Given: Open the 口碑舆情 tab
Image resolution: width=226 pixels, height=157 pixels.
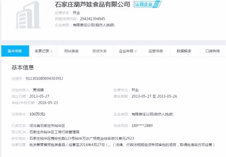Looking at the screenshot, I should (212, 51).
